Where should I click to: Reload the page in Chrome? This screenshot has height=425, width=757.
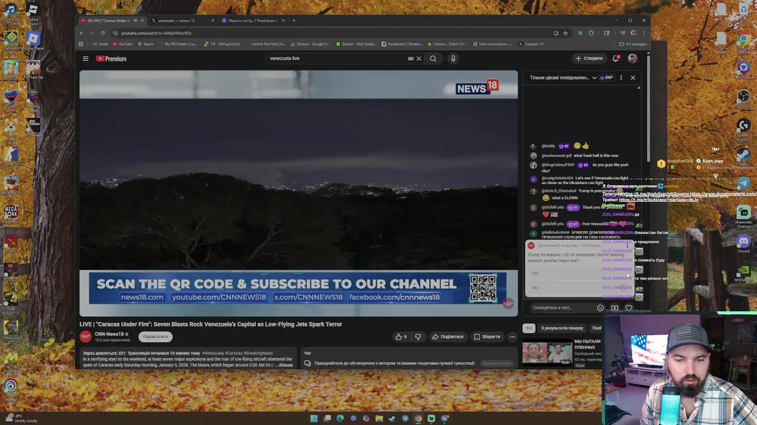click(x=102, y=33)
